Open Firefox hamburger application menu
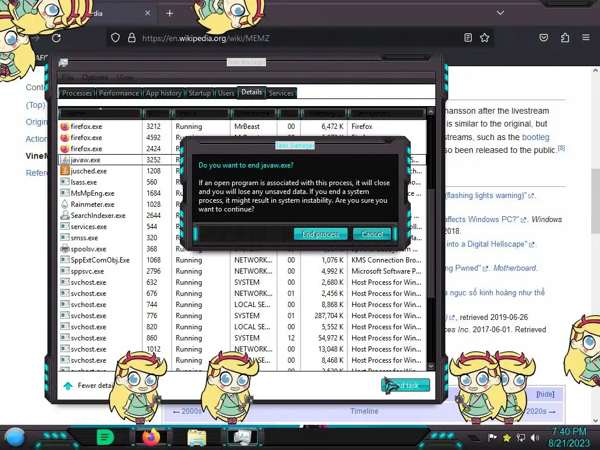 click(x=585, y=37)
